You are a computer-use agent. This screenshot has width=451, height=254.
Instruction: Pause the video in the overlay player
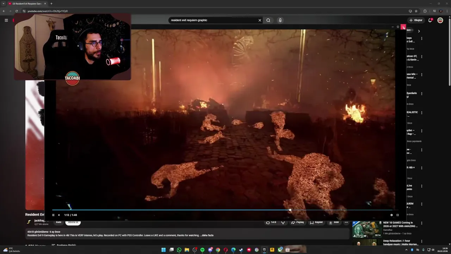(x=53, y=215)
